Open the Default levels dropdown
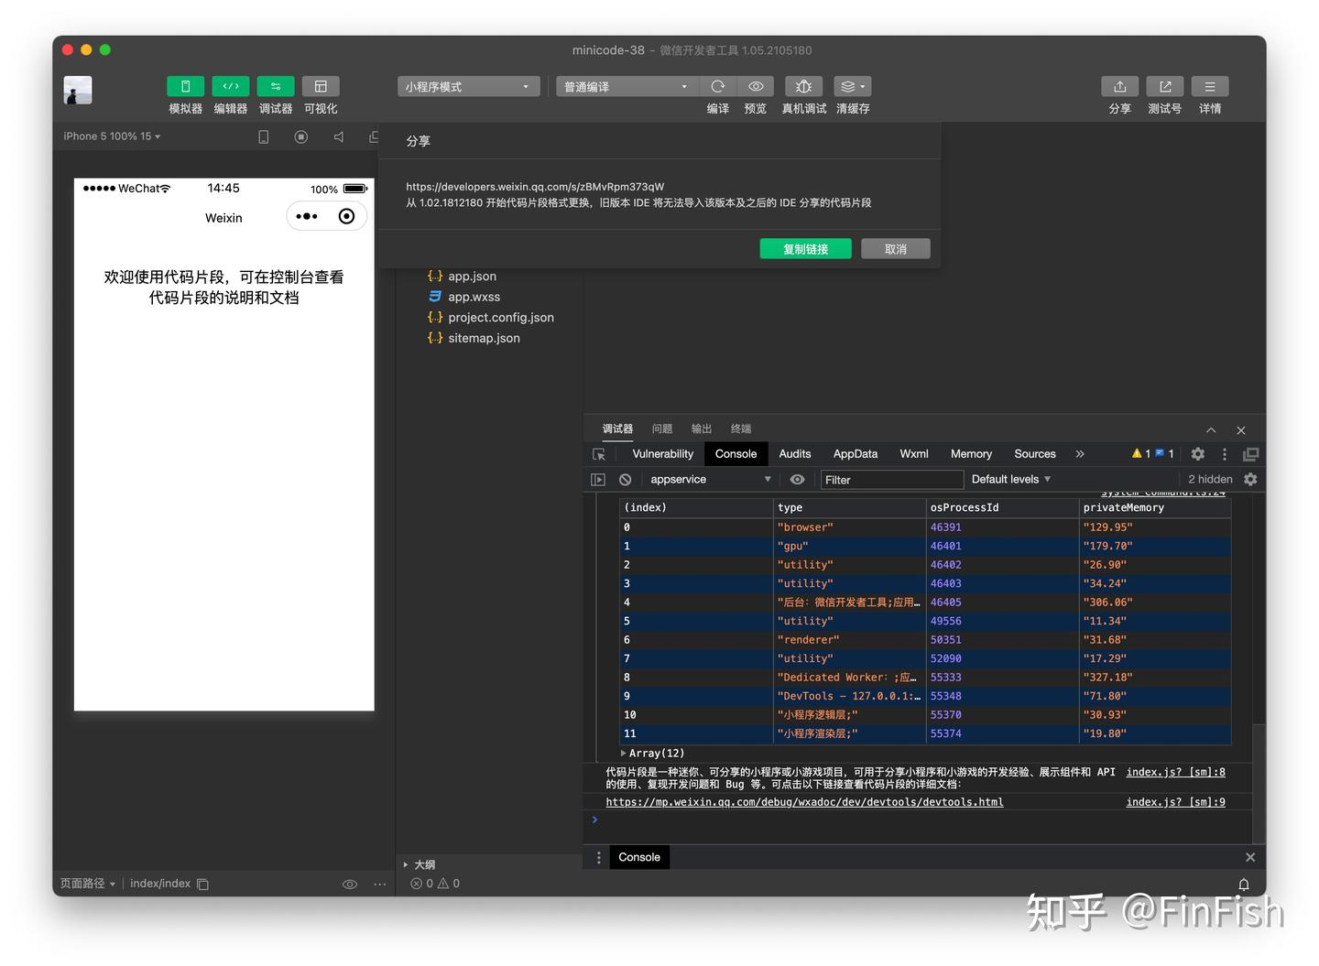Screen dimensions: 1319x966 click(1011, 480)
